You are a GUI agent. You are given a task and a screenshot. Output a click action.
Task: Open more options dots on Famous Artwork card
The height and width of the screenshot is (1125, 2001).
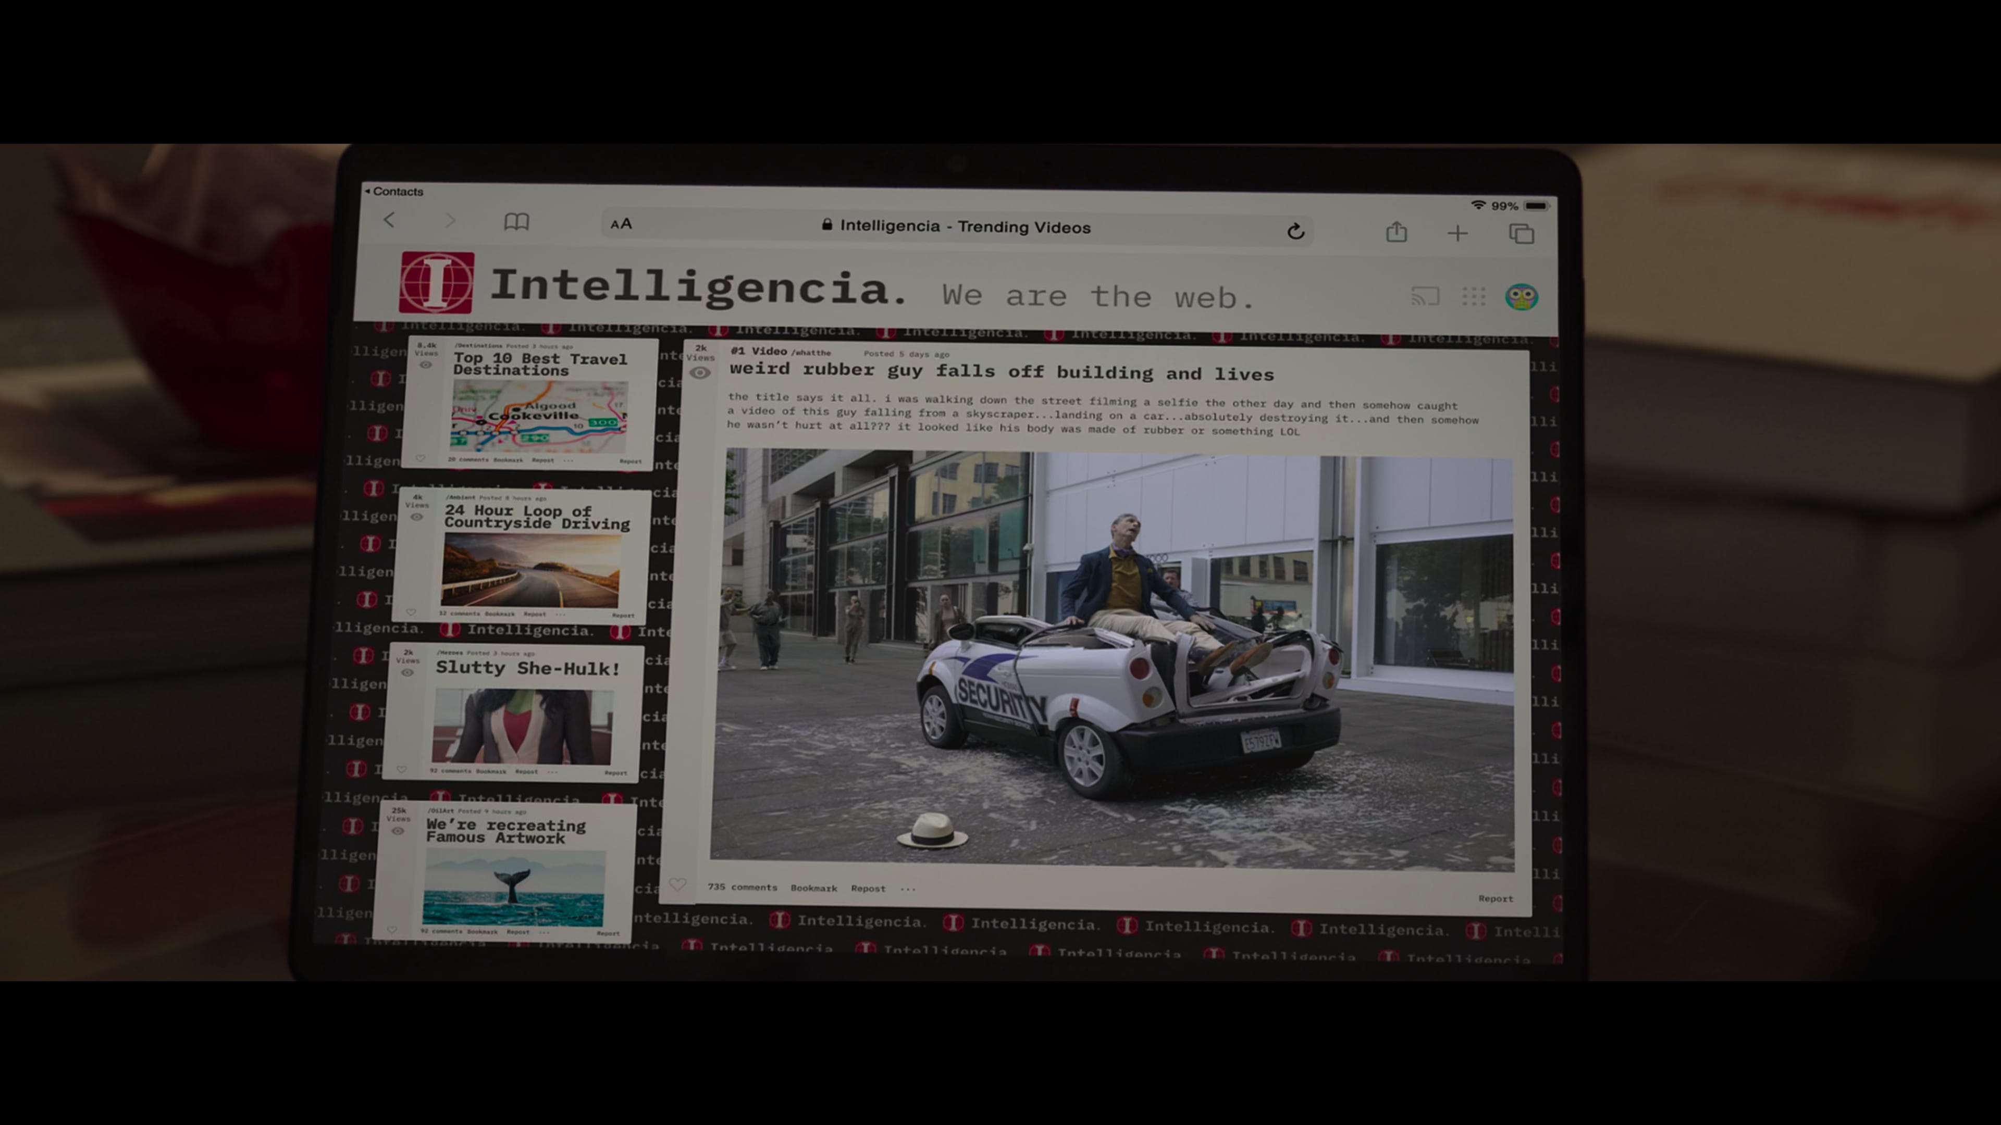click(544, 932)
